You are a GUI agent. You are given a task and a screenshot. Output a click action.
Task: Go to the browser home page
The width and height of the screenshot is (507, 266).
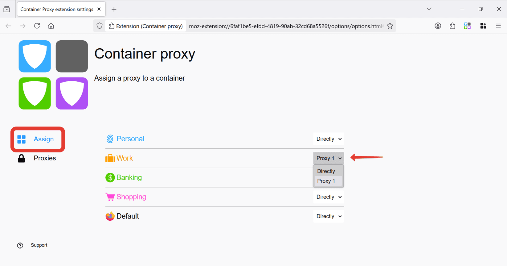(51, 26)
